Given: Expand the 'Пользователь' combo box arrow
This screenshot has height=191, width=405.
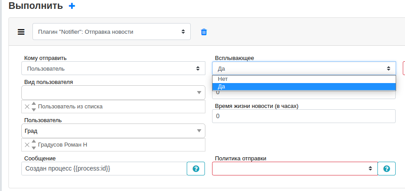Looking at the screenshot, I should click(x=199, y=131).
